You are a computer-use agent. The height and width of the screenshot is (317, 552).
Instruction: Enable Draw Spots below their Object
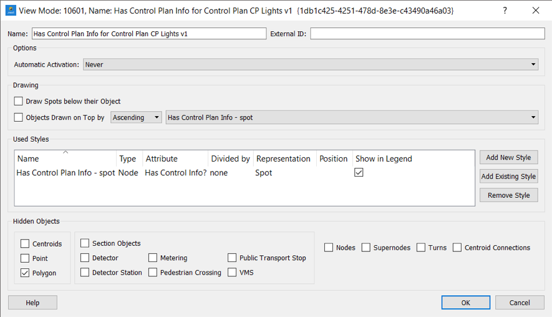(x=18, y=102)
